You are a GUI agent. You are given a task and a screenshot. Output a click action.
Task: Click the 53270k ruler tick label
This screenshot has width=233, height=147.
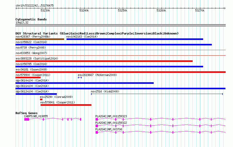coord(200,11)
